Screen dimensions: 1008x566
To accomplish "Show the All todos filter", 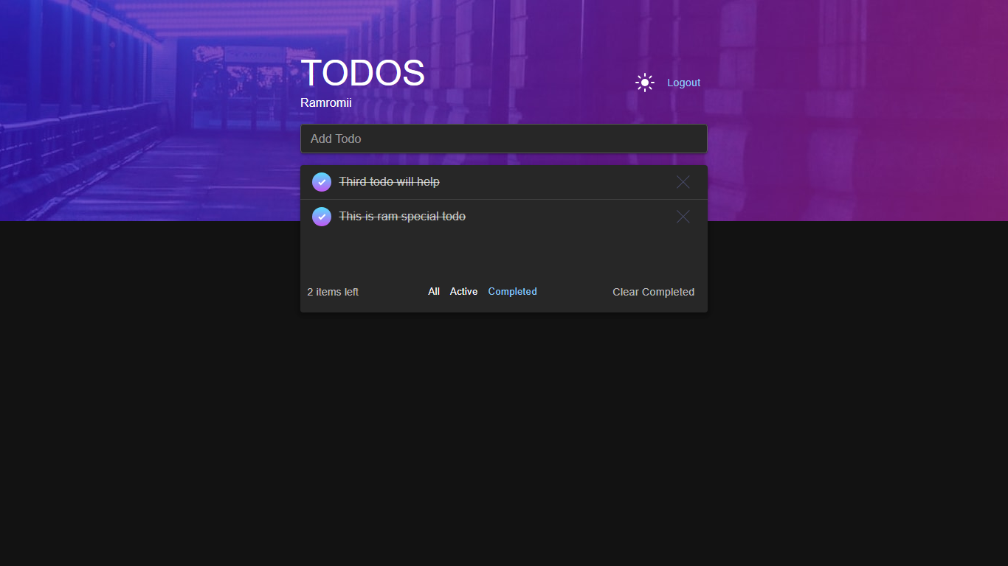I will 434,292.
